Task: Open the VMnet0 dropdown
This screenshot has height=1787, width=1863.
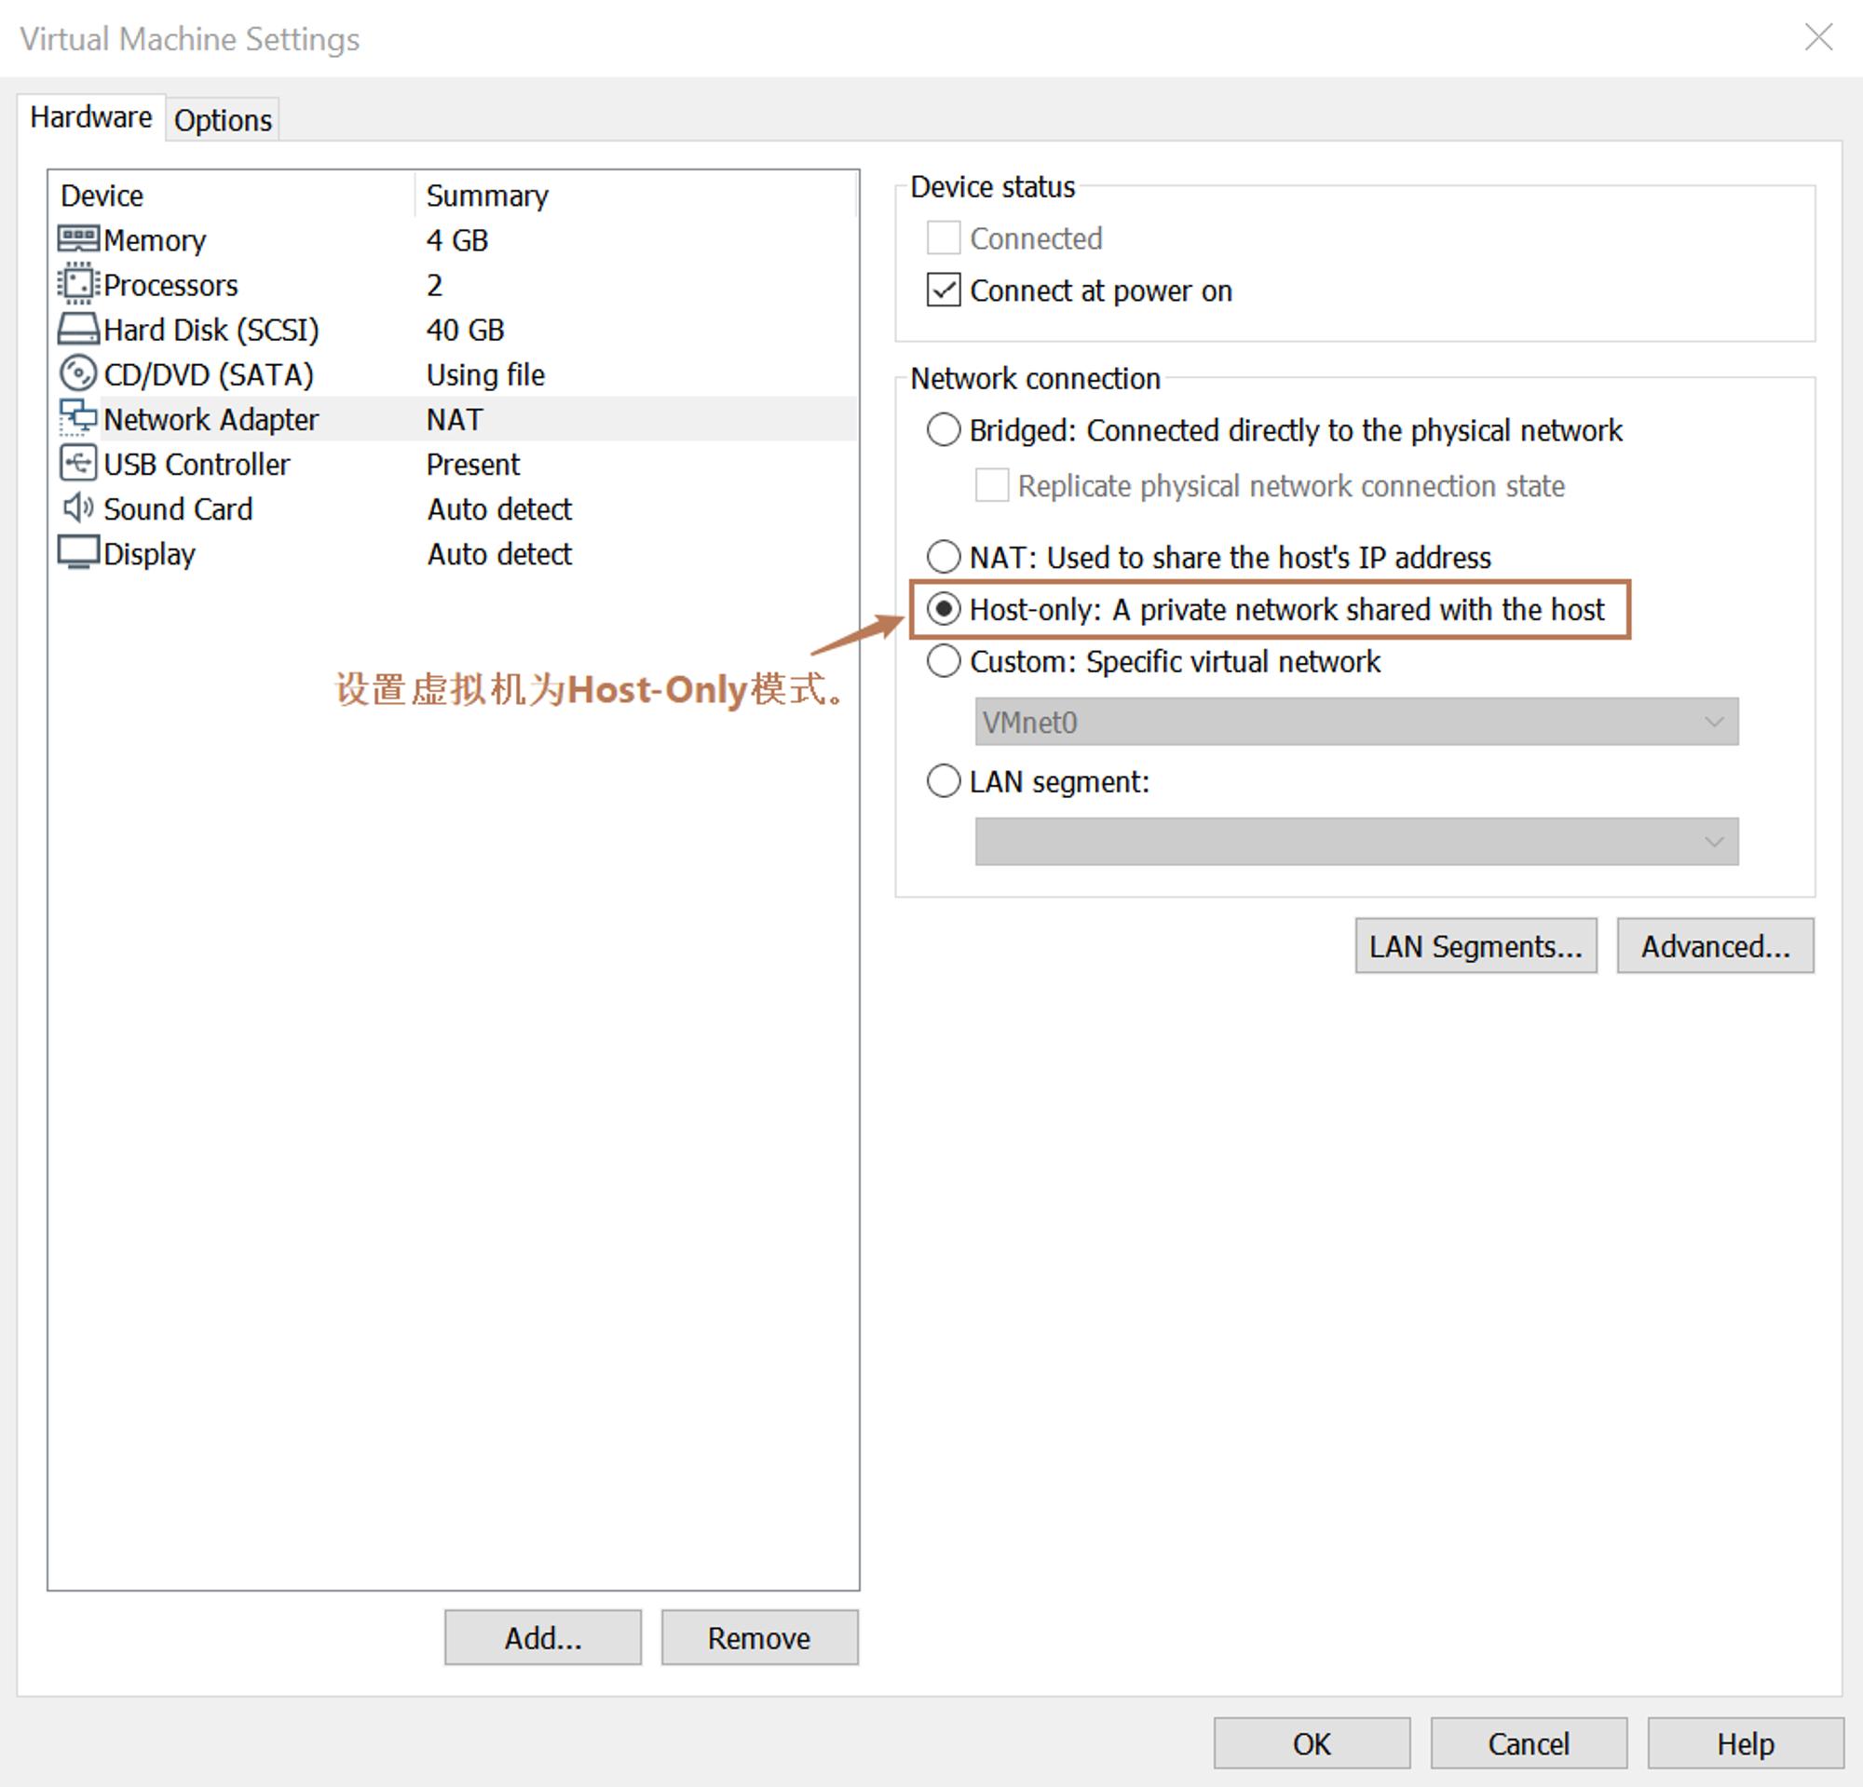Action: 1356,722
